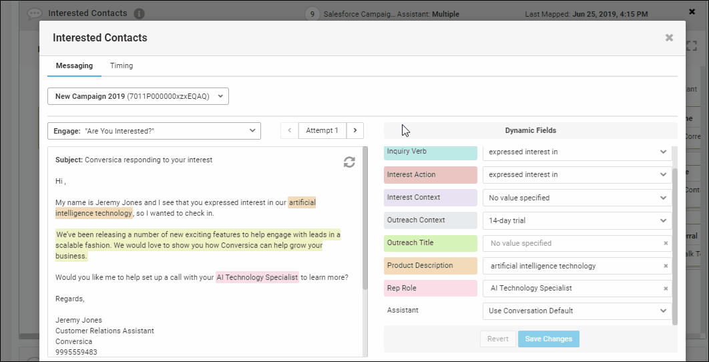This screenshot has height=362, width=709.
Task: Click the number 9 badge in the header
Action: click(x=312, y=14)
